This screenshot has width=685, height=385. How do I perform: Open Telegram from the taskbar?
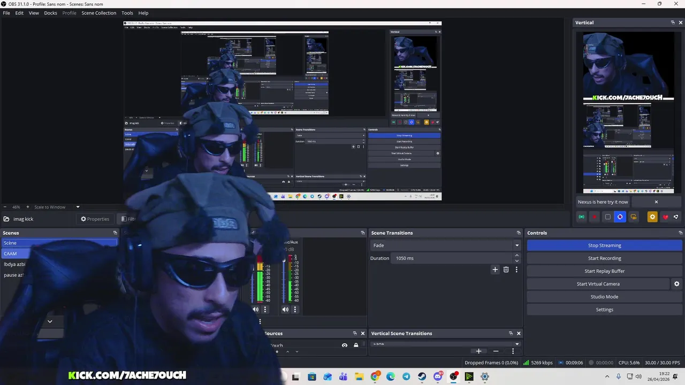pos(406,376)
